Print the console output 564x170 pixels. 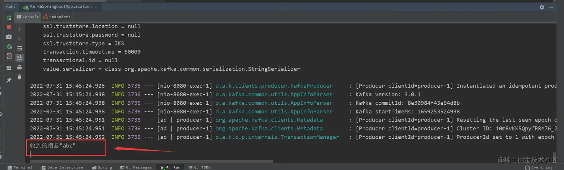tap(19, 67)
